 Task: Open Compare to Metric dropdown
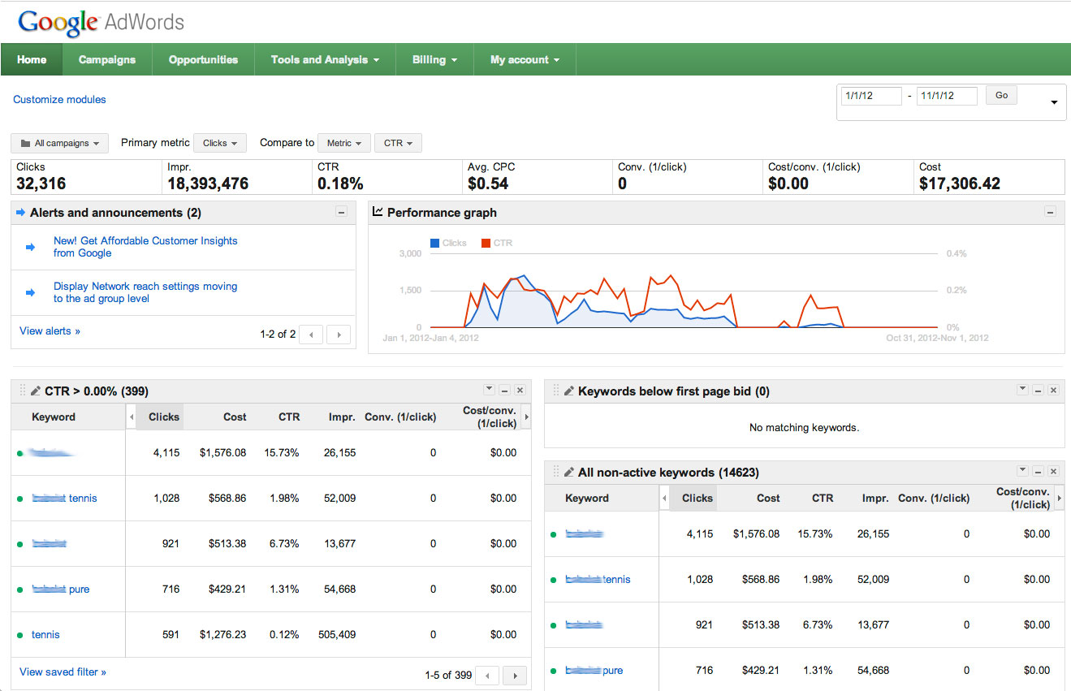point(344,143)
